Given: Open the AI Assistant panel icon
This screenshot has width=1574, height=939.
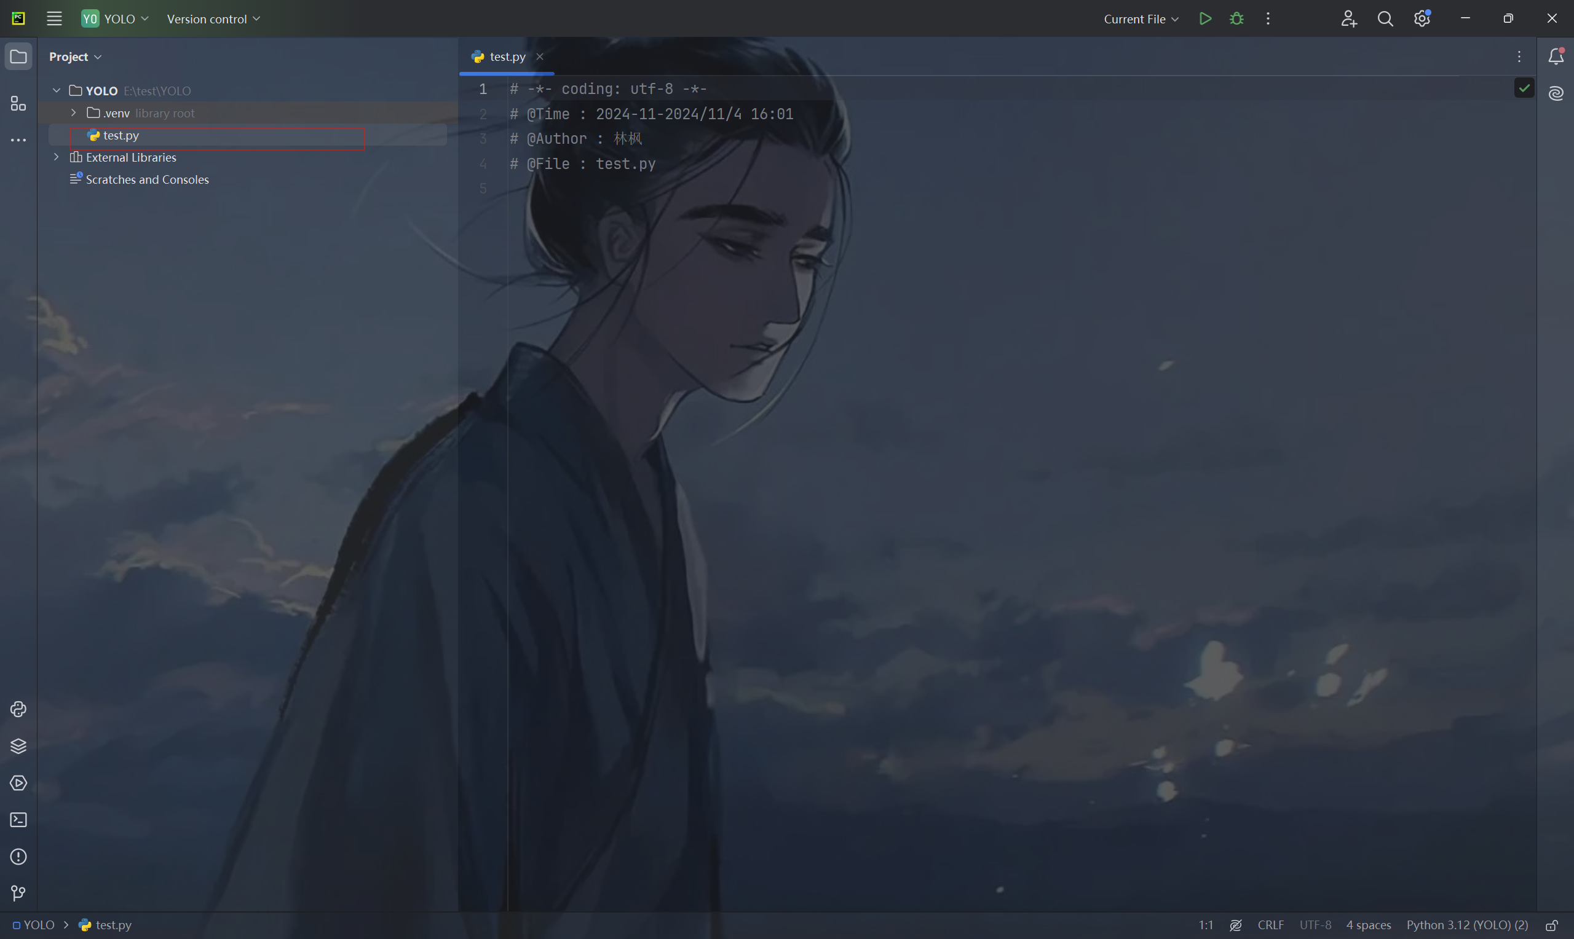Looking at the screenshot, I should [1556, 93].
